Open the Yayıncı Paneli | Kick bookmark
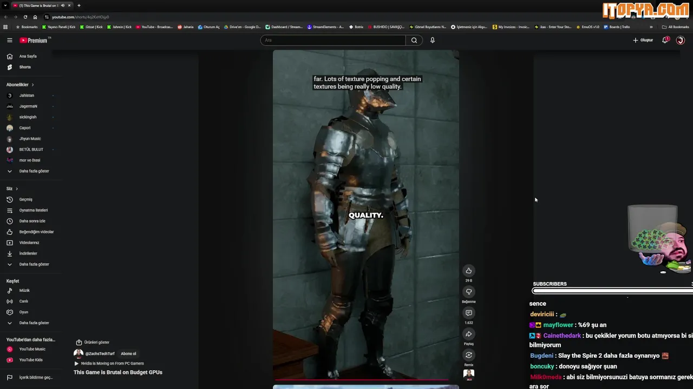The image size is (693, 389). coord(58,27)
